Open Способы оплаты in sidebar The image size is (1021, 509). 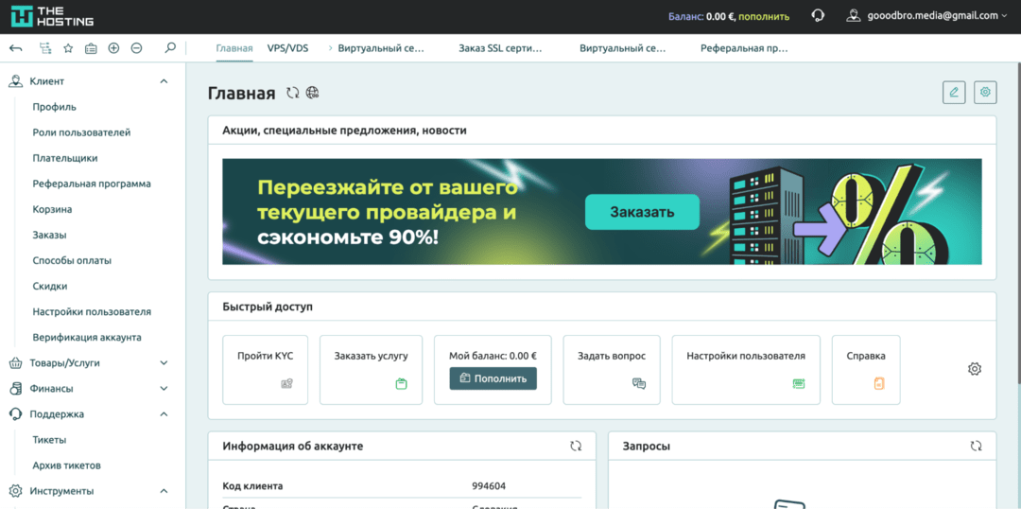tap(72, 260)
